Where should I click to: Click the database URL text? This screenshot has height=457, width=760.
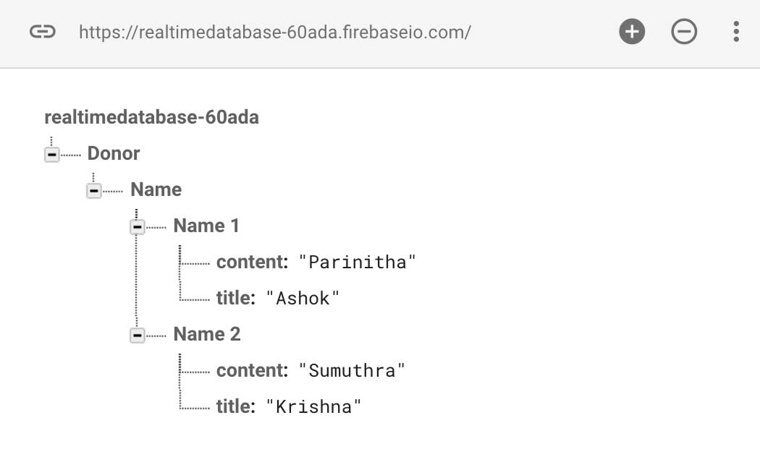pyautogui.click(x=275, y=32)
